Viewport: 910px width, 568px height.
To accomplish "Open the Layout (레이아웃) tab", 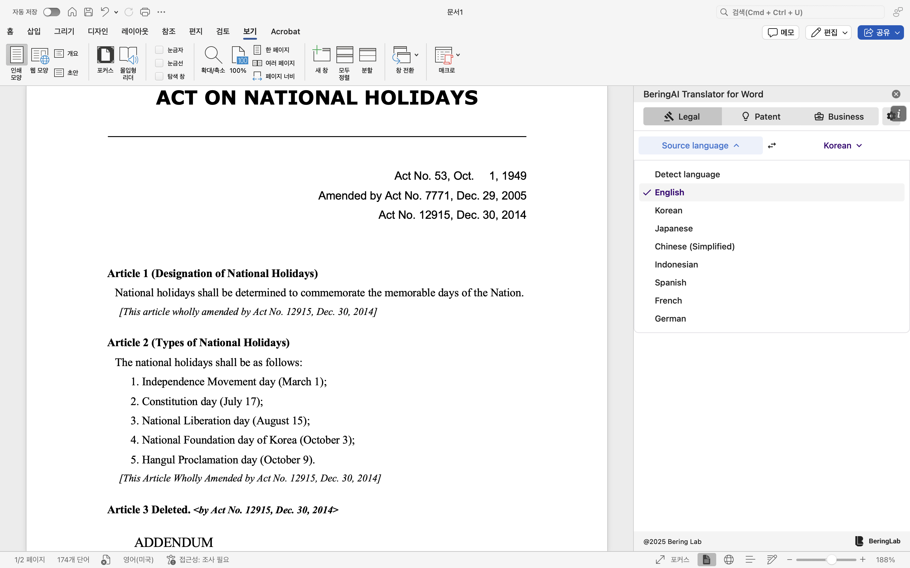I will coord(135,32).
